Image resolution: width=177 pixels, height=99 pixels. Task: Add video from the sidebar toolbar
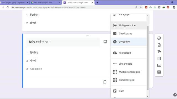coord(159,65)
